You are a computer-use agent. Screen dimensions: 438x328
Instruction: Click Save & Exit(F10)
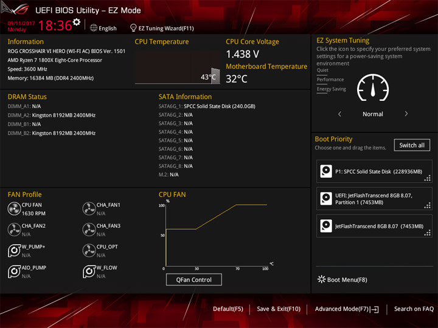click(x=279, y=309)
